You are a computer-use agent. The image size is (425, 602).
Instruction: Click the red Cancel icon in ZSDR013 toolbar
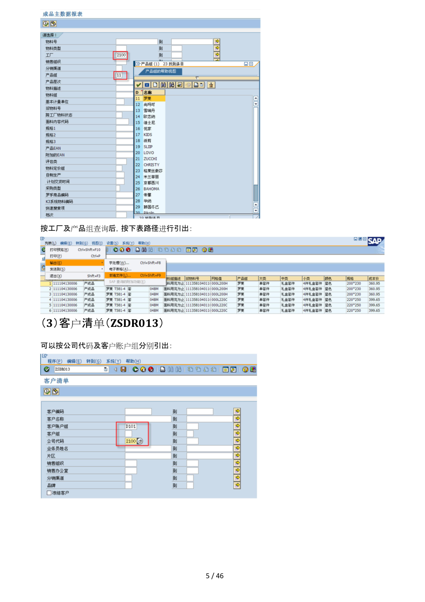click(x=151, y=369)
